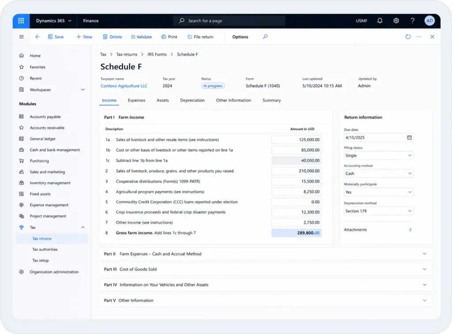This screenshot has height=334, width=452.
Task: Switch to the Summary tab
Action: click(x=271, y=100)
